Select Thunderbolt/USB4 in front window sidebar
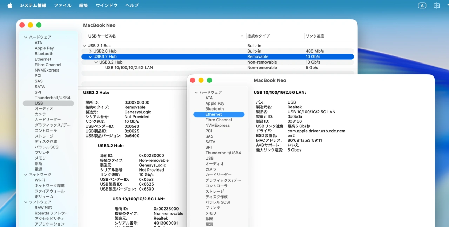 pyautogui.click(x=223, y=153)
